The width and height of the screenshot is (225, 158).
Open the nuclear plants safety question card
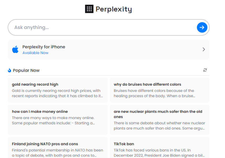158,114
